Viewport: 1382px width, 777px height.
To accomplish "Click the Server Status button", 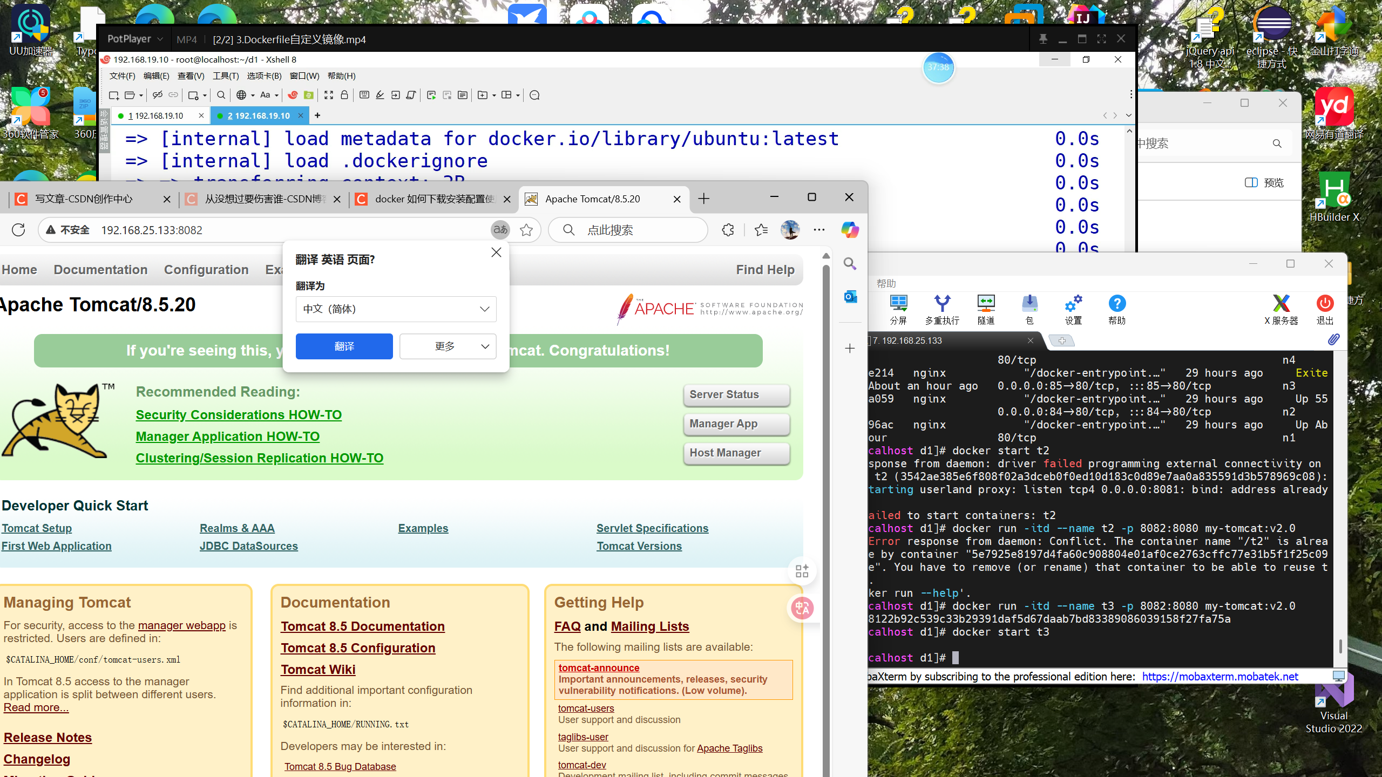I will (x=736, y=394).
